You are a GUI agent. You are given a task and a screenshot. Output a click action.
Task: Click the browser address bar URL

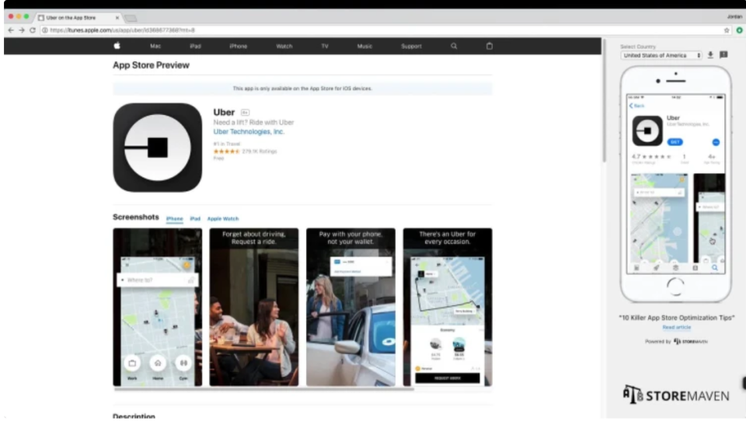point(122,30)
